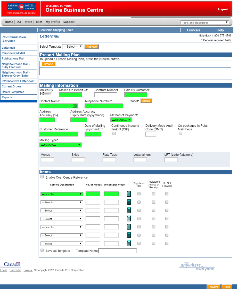Open the calculator icon in the fifth item row
Screen dimensions: 237x289
point(129,227)
